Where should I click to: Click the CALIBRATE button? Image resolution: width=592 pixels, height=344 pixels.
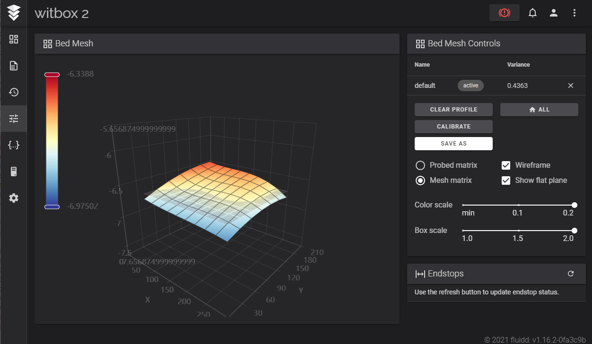pos(453,127)
